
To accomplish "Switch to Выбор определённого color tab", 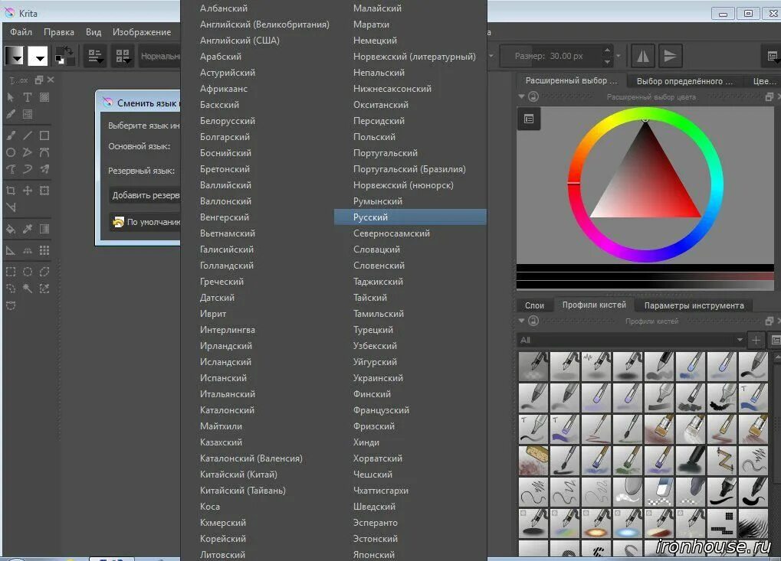I will 684,81.
